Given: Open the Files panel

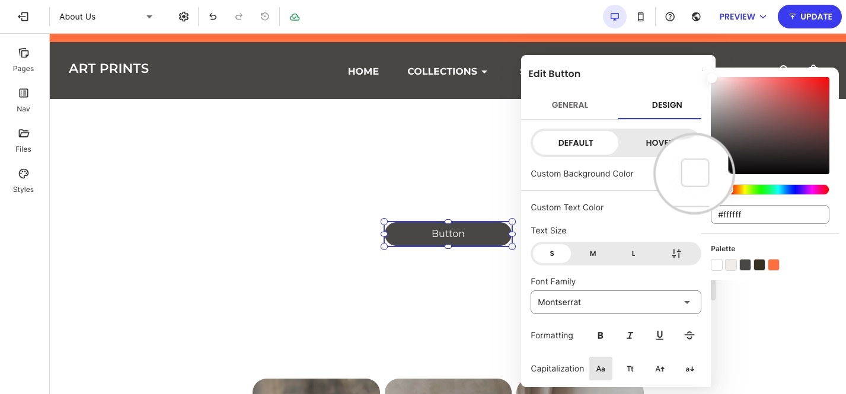Looking at the screenshot, I should pos(23,140).
